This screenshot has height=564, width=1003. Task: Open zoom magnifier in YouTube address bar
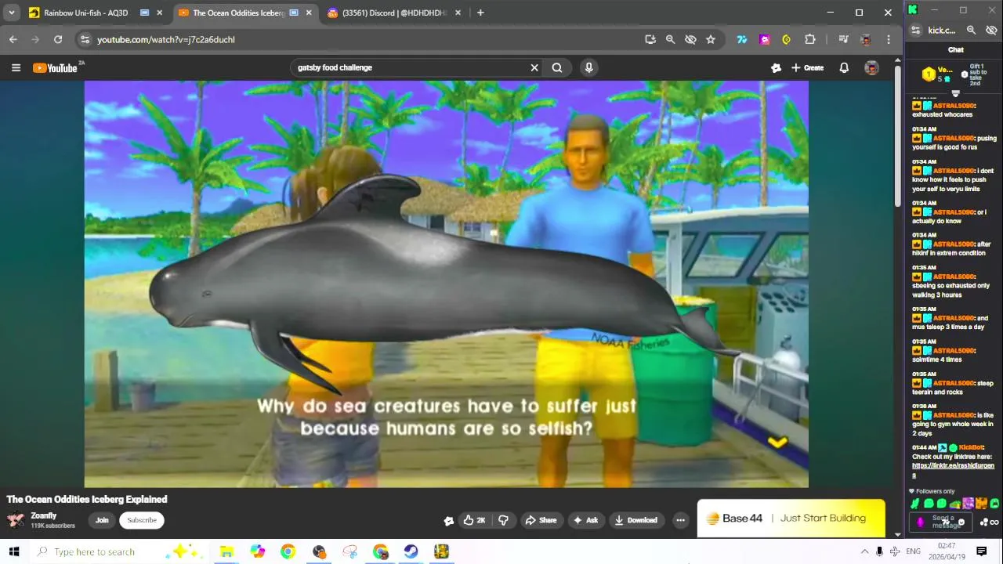pos(670,39)
